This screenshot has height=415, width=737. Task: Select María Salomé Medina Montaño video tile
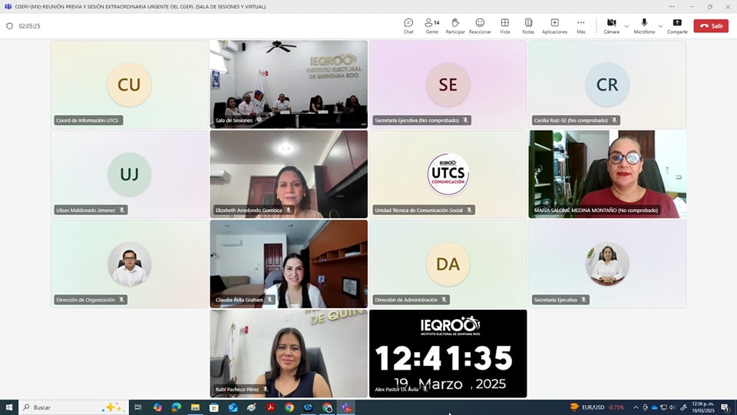tap(607, 174)
